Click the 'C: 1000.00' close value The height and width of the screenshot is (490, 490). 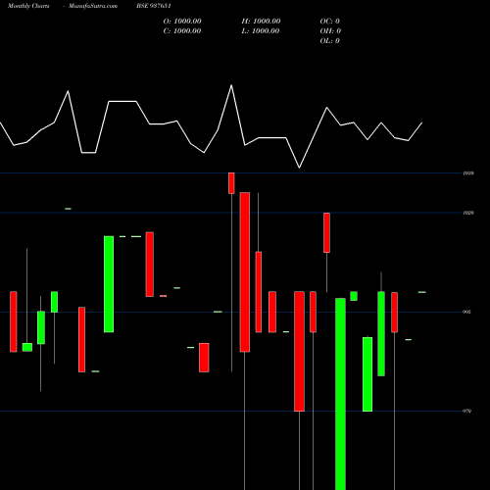click(182, 31)
